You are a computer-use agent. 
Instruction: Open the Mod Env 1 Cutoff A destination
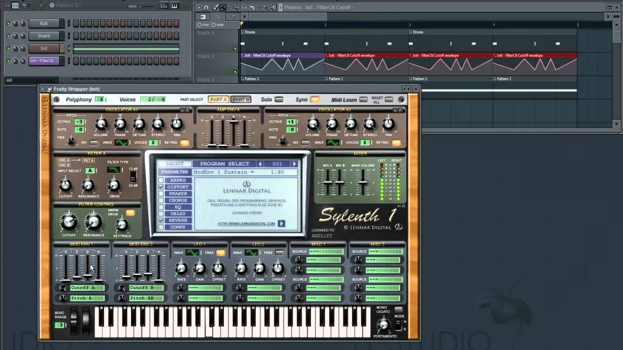click(x=87, y=288)
